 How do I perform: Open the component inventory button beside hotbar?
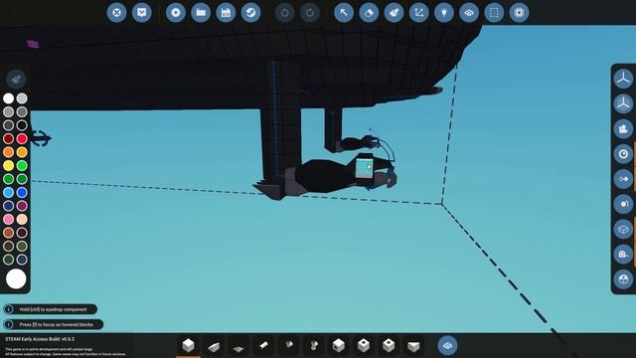click(x=447, y=346)
